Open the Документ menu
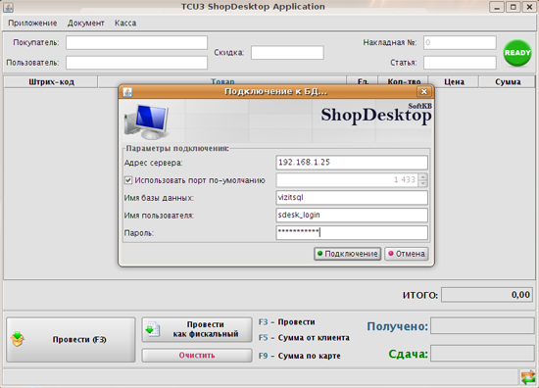This screenshot has width=539, height=388. pyautogui.click(x=85, y=24)
